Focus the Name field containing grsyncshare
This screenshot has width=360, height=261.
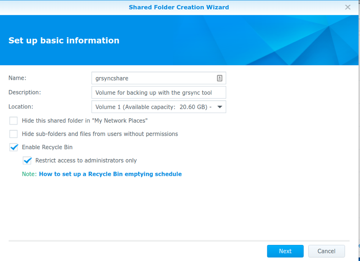[x=153, y=78]
